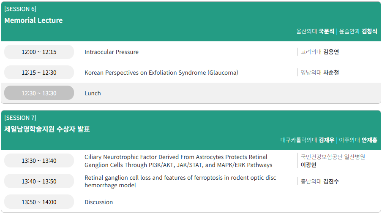
Task: Click chair name 김창식 in Session 6
Action: 369,31
